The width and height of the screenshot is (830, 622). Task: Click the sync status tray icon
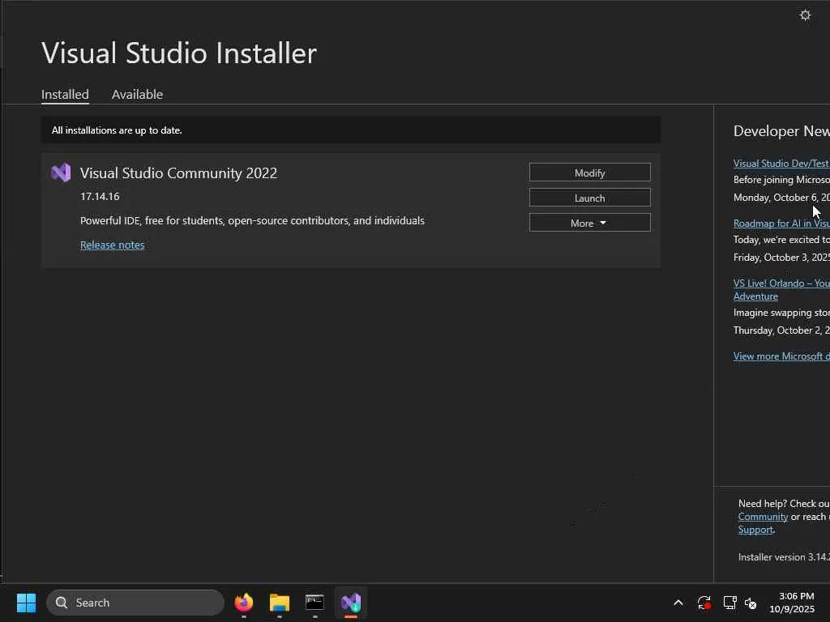point(704,603)
